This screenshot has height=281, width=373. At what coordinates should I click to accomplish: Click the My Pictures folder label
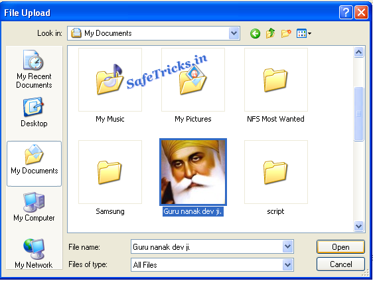click(193, 119)
